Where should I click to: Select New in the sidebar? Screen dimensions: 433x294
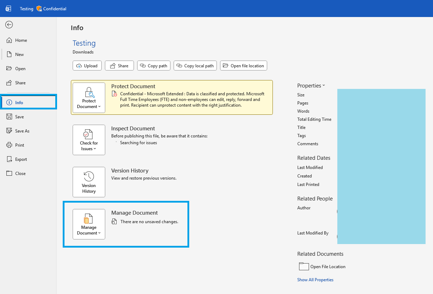point(28,55)
